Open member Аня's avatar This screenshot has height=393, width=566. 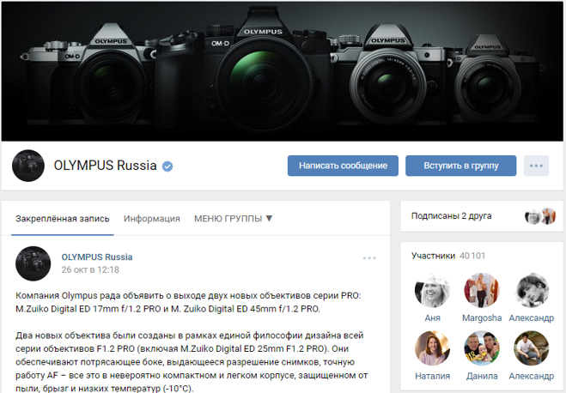432,290
